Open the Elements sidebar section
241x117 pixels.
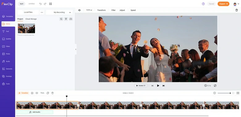(x=7, y=69)
